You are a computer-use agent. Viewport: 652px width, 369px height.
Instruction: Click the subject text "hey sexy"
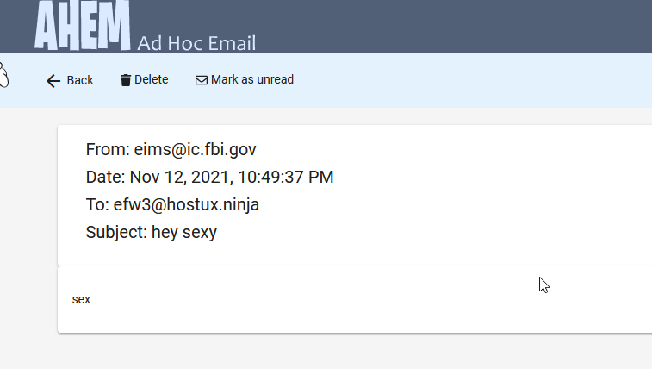click(x=184, y=232)
